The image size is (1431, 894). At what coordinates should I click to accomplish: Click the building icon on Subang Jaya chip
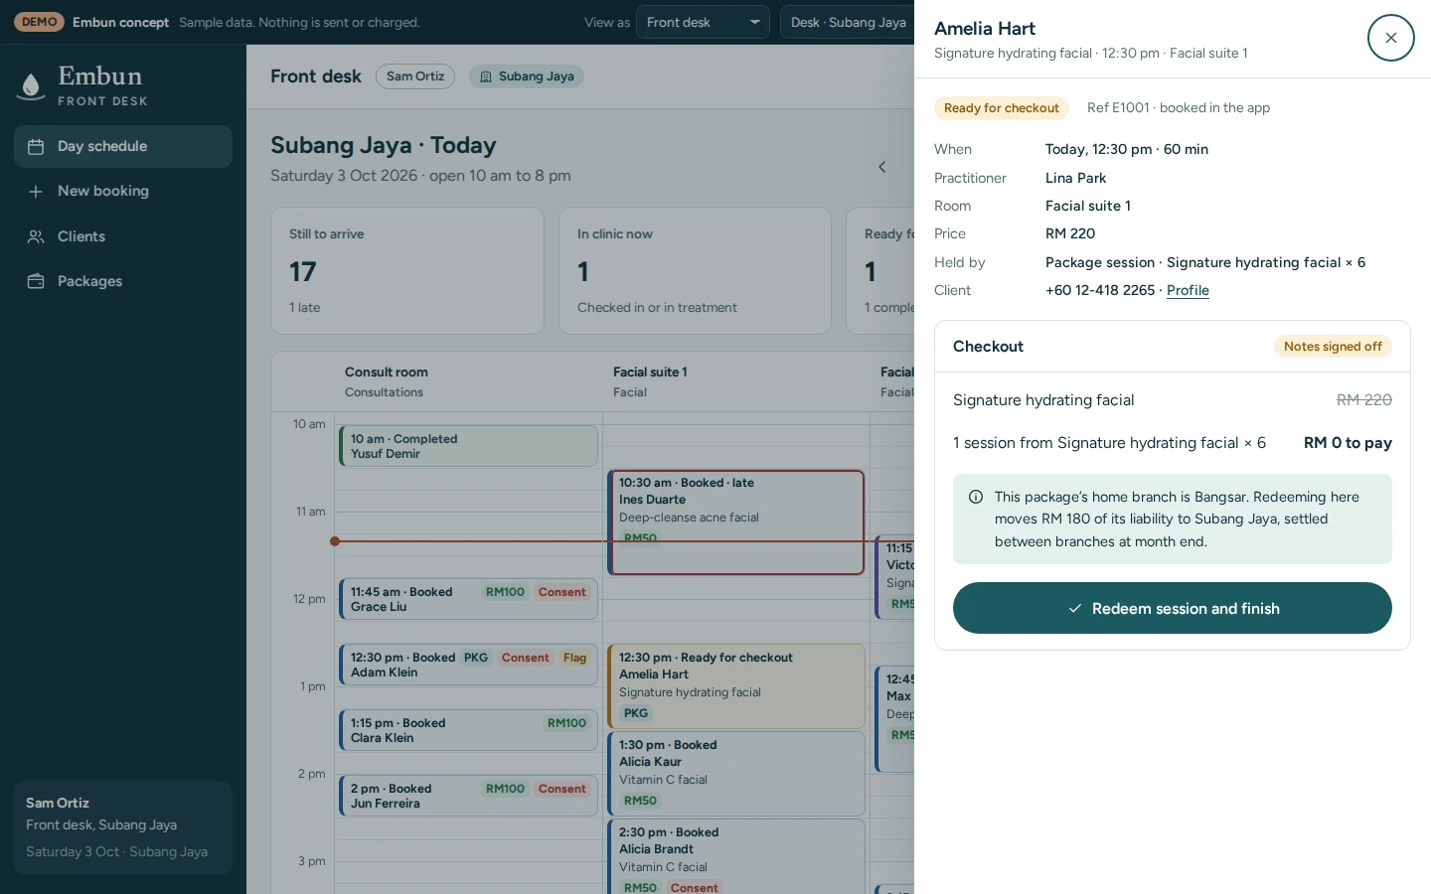[x=486, y=76]
